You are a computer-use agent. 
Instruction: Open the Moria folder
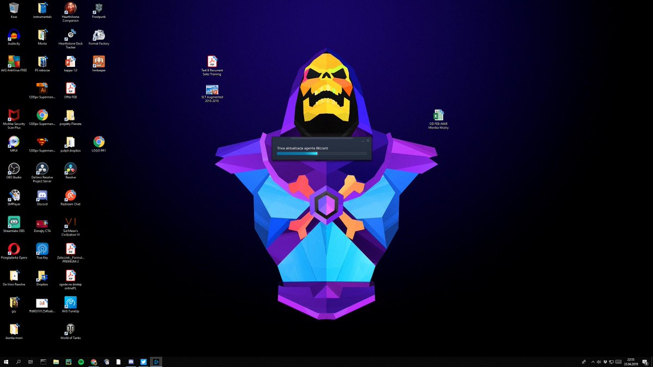pyautogui.click(x=42, y=37)
